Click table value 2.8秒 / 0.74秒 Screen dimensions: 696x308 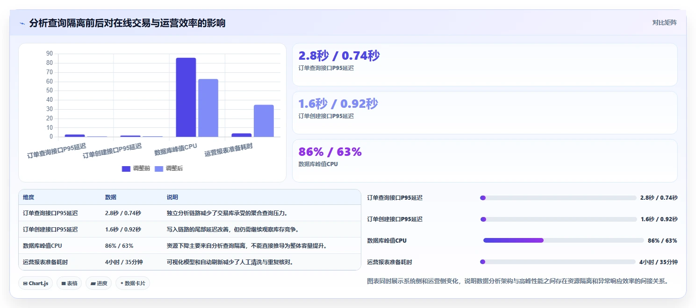click(x=123, y=213)
